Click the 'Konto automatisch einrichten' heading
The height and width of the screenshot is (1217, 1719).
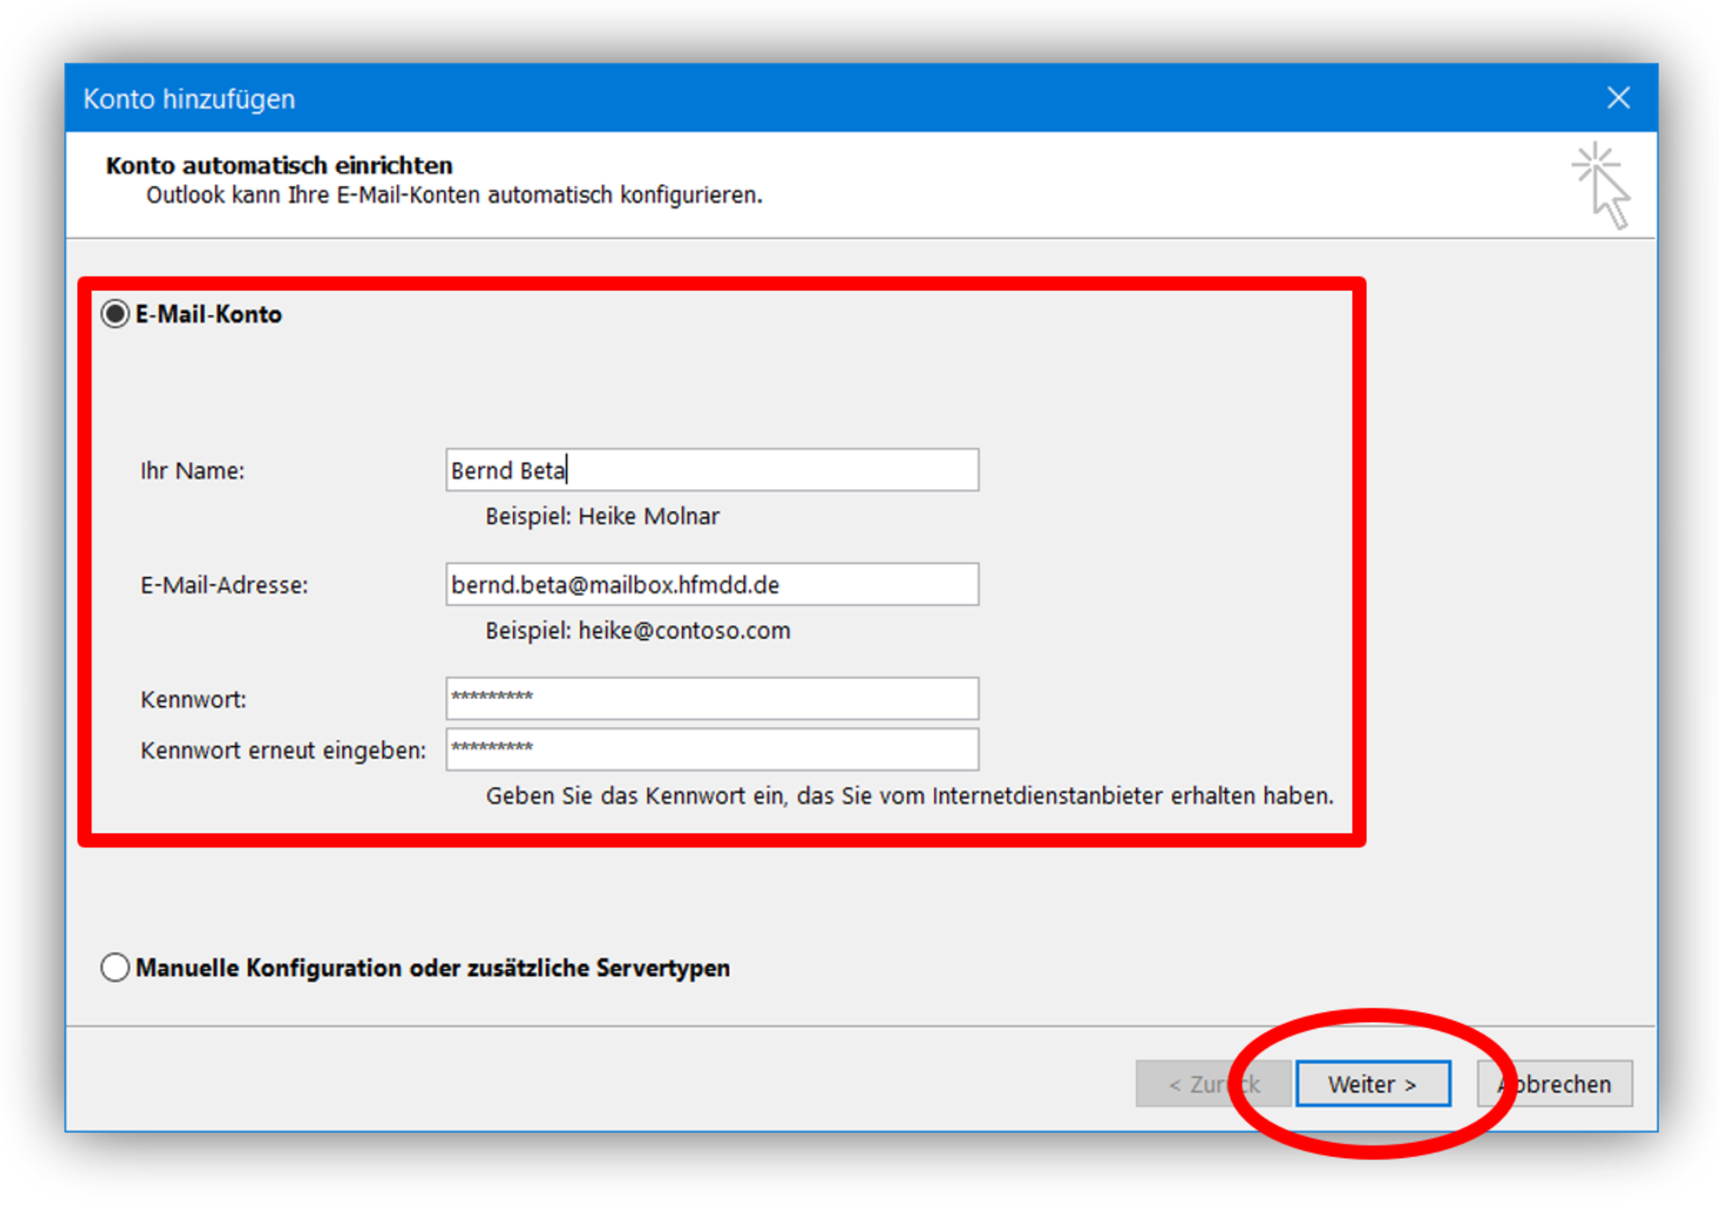[x=279, y=166]
